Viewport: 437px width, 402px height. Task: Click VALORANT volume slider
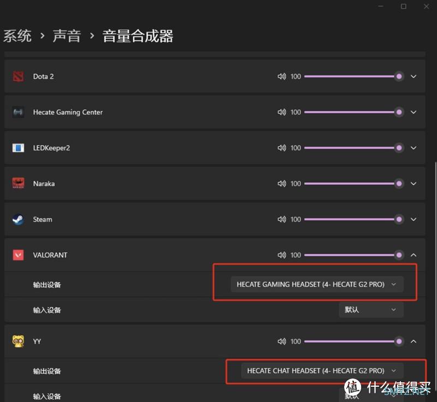(353, 255)
